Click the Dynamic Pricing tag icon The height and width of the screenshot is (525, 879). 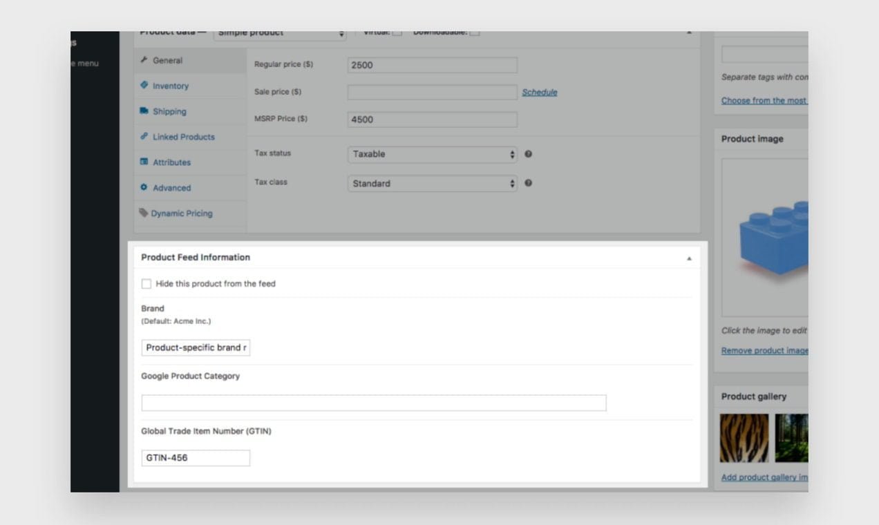coord(144,213)
